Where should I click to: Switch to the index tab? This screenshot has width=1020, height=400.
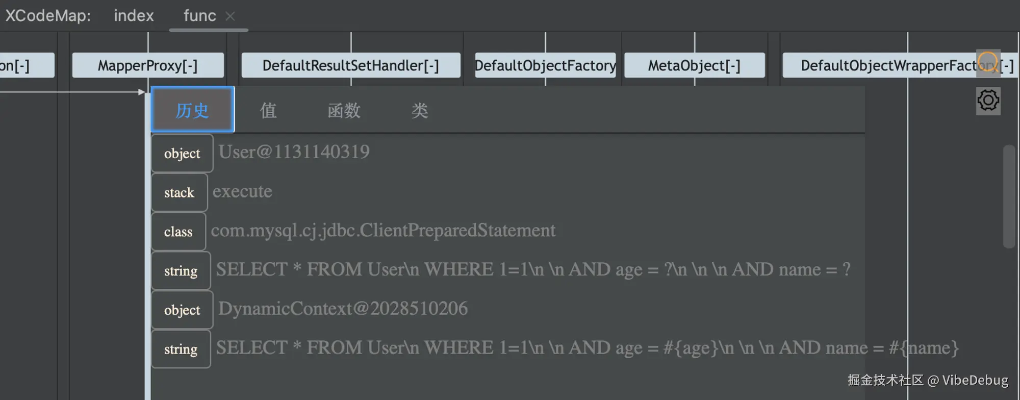[x=134, y=16]
